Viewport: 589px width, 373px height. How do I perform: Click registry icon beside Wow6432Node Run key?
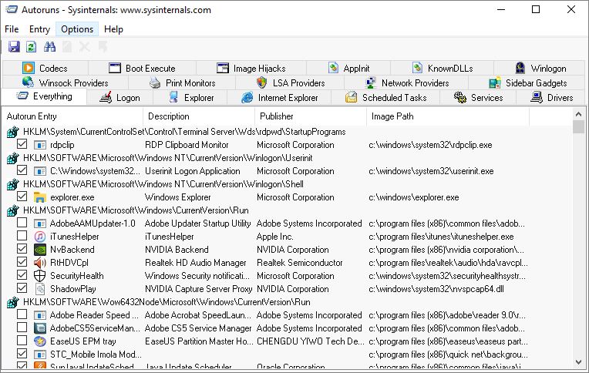(x=13, y=302)
